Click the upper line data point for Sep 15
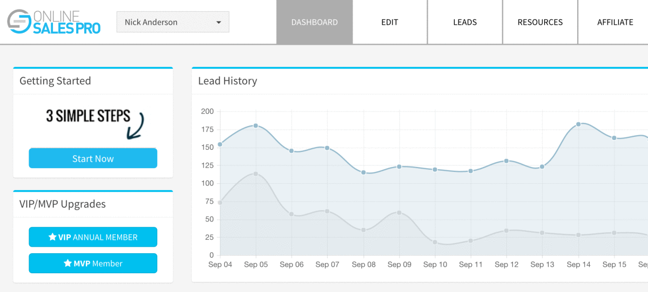 614,138
